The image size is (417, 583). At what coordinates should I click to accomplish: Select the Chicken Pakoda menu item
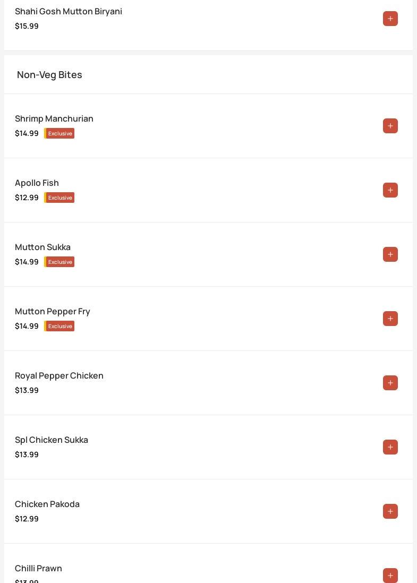tap(47, 504)
